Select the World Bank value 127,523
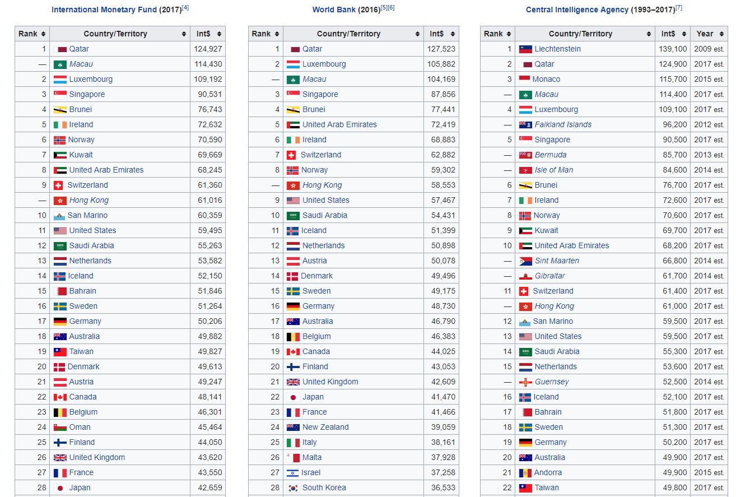Viewport: 750px width, 497px height. (441, 49)
